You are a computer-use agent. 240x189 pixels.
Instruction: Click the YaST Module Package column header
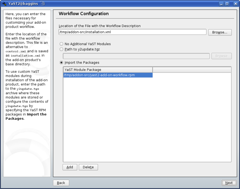(x=108, y=70)
